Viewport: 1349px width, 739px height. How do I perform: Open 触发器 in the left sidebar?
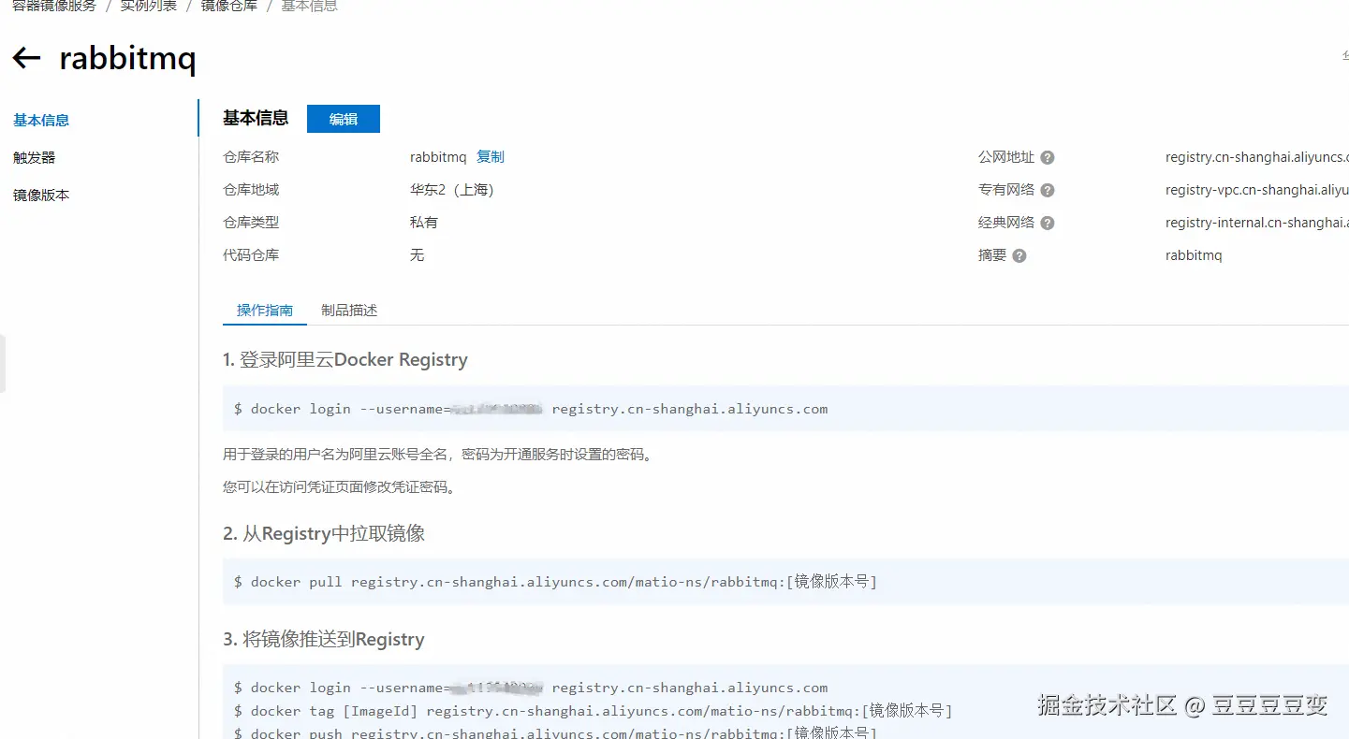[x=35, y=157]
